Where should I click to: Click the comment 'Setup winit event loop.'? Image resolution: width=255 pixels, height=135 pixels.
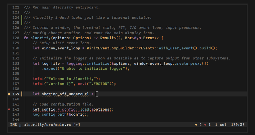click(x=62, y=43)
